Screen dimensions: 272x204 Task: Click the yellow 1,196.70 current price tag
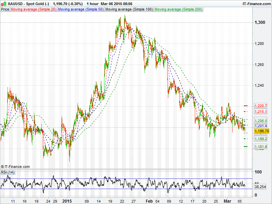click(x=261, y=131)
